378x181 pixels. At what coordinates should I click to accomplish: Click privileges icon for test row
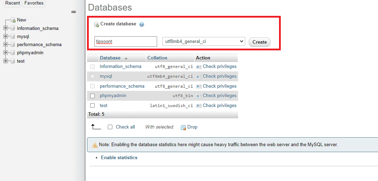199,106
